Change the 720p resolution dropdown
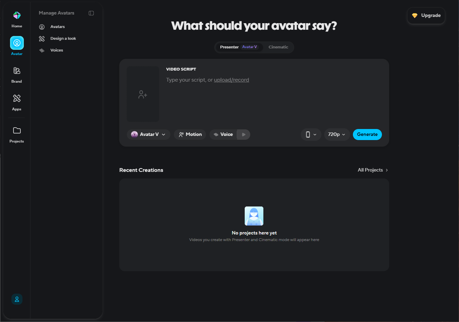Viewport: 459px width, 322px height. tap(337, 135)
